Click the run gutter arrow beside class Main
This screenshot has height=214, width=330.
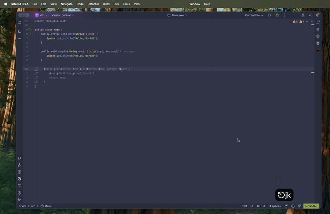tap(30, 30)
